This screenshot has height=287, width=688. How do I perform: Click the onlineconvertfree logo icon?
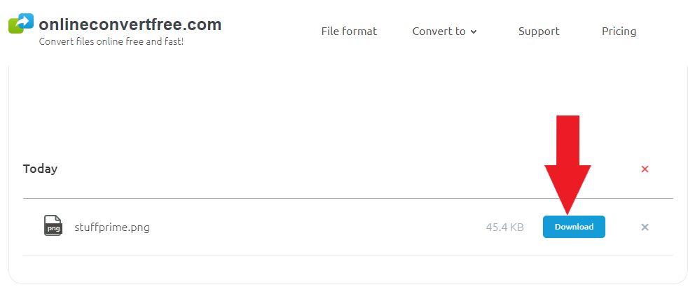21,24
